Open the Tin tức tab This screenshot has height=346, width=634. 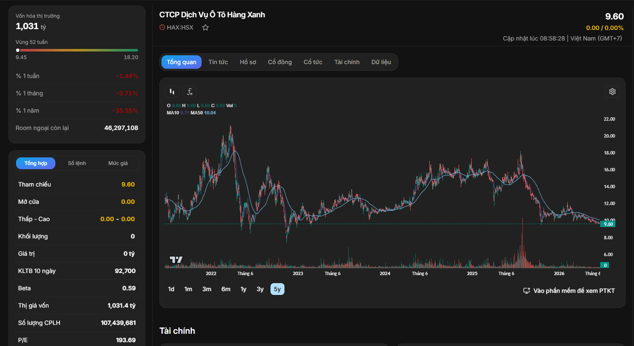[x=218, y=62]
